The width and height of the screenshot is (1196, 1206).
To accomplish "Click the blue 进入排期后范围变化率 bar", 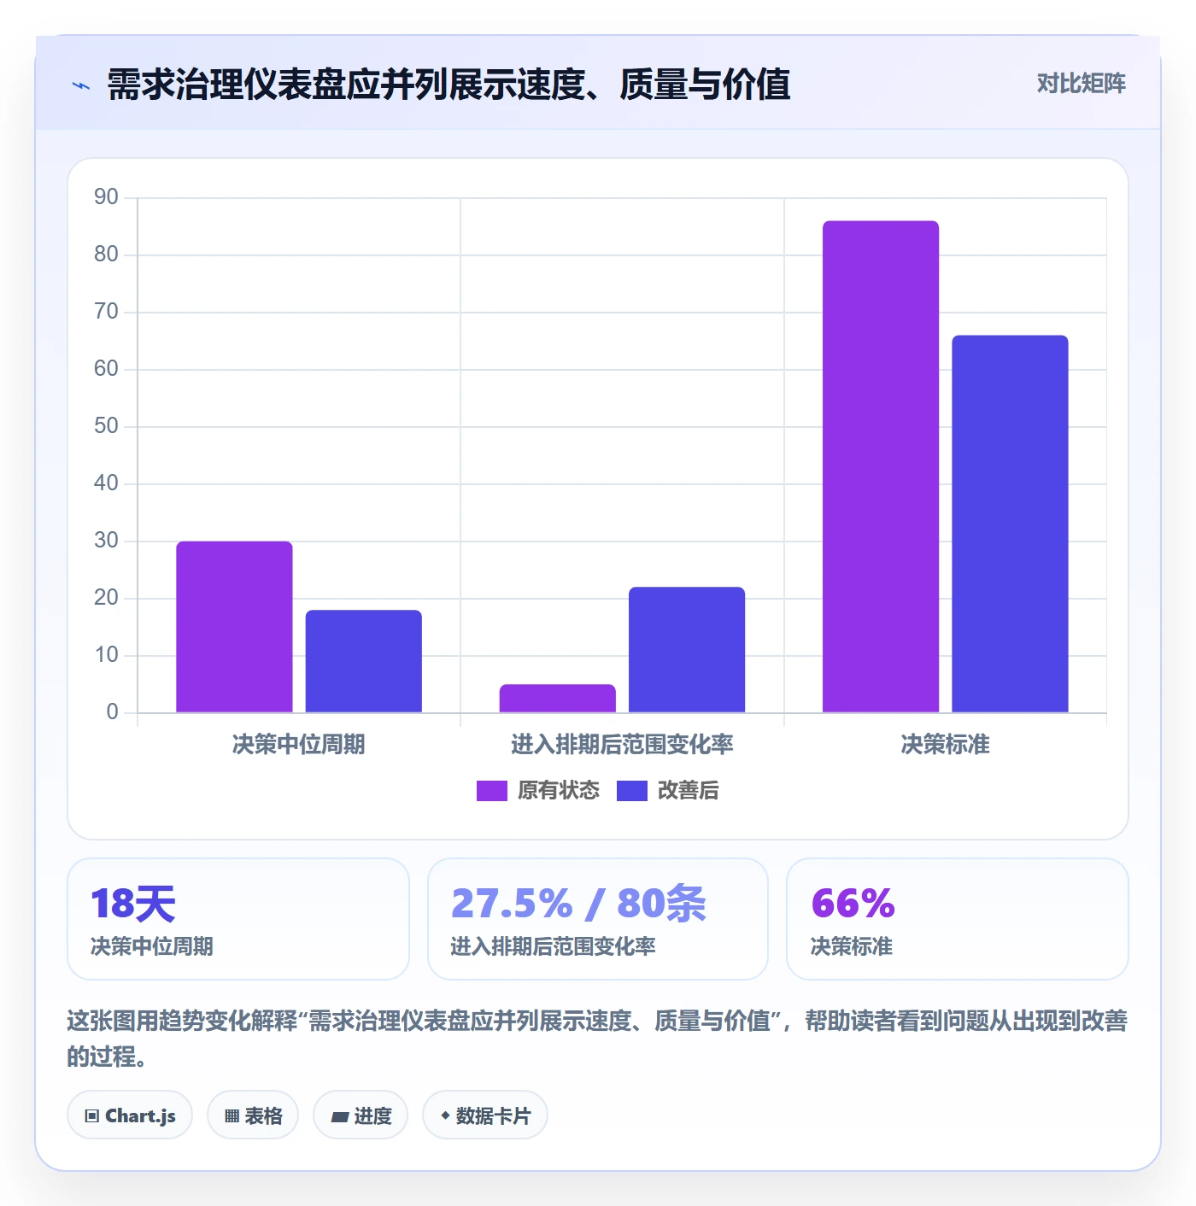I will (687, 650).
